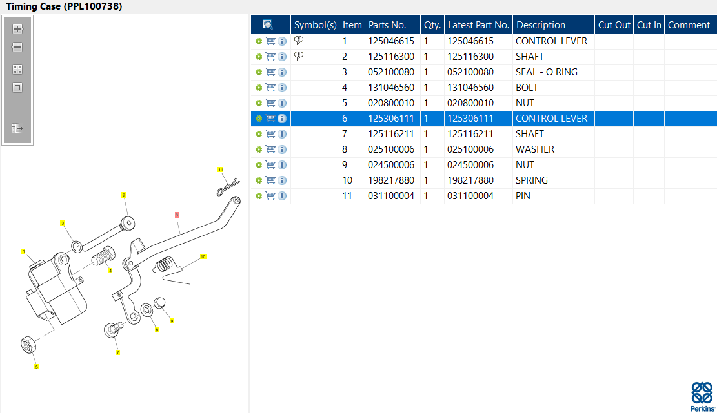This screenshot has width=717, height=413.
Task: Add WASHER 025100006 to cart
Action: pyautogui.click(x=270, y=149)
